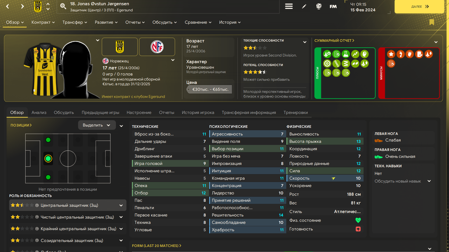Click the bookmark icon at right
This screenshot has height=252, width=449.
coord(431,22)
